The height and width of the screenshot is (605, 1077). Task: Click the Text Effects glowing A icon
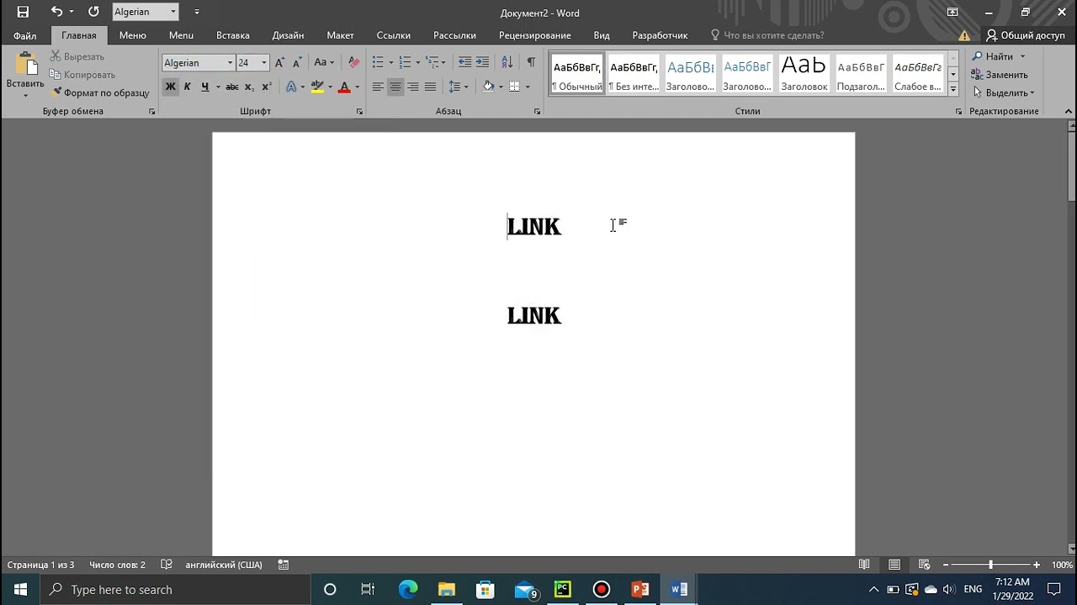tap(291, 87)
